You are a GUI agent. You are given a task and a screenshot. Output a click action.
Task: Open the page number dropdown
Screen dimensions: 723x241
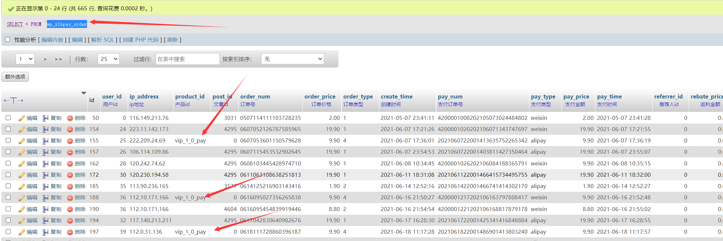pyautogui.click(x=25, y=59)
